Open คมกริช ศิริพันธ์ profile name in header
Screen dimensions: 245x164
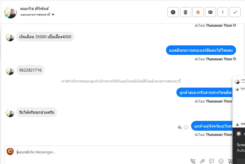[x=35, y=9]
